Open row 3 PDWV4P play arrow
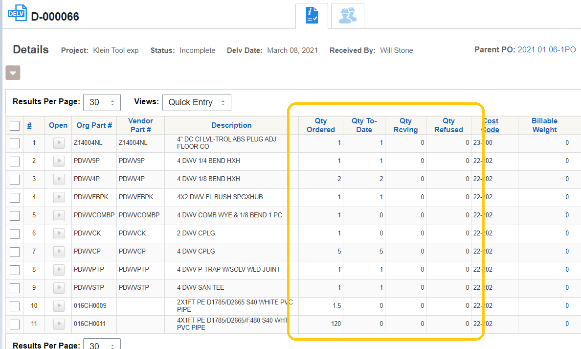The width and height of the screenshot is (581, 349). 59,179
